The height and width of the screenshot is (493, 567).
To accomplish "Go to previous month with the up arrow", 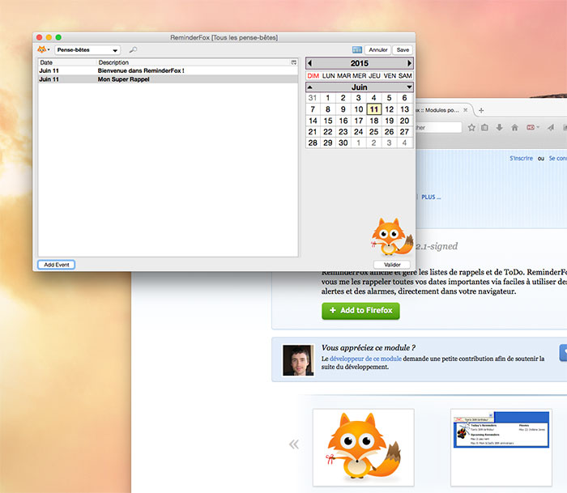I will 310,87.
